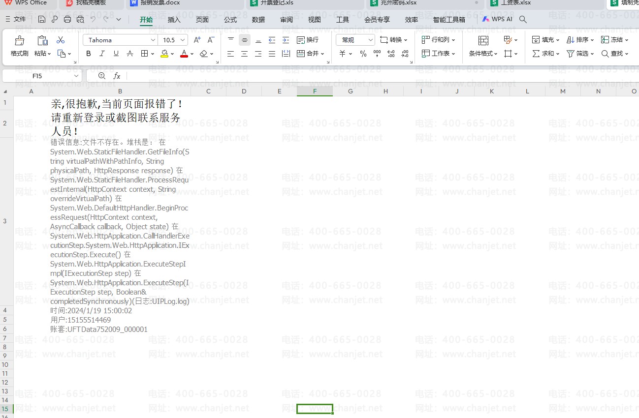Open Print Preview from the quick toolbar
The width and height of the screenshot is (639, 418).
(80, 20)
